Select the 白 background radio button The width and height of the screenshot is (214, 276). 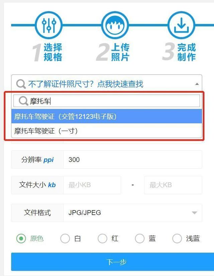click(65, 239)
